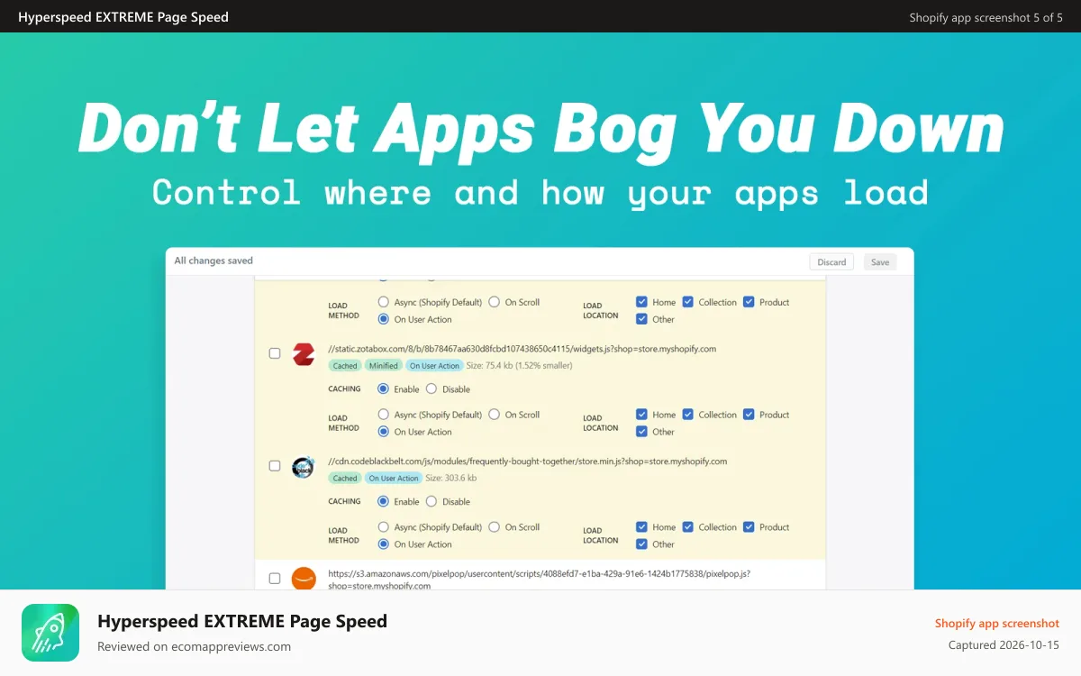Choose On User Action for Zotabox script
Screen dimensions: 1081x676
click(x=384, y=432)
